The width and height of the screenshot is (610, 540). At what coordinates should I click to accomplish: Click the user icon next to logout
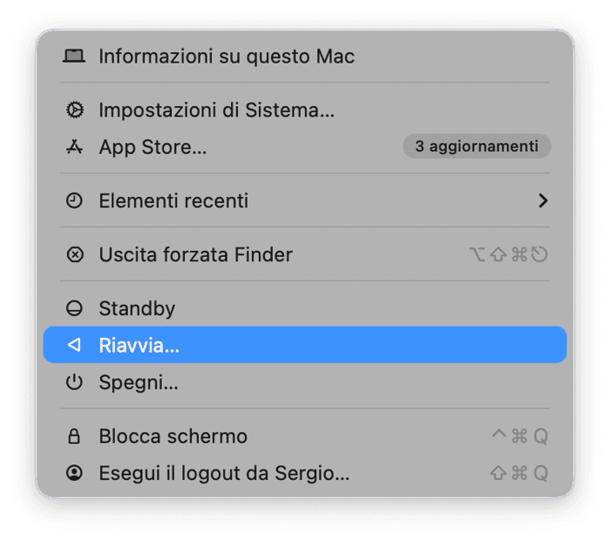75,474
